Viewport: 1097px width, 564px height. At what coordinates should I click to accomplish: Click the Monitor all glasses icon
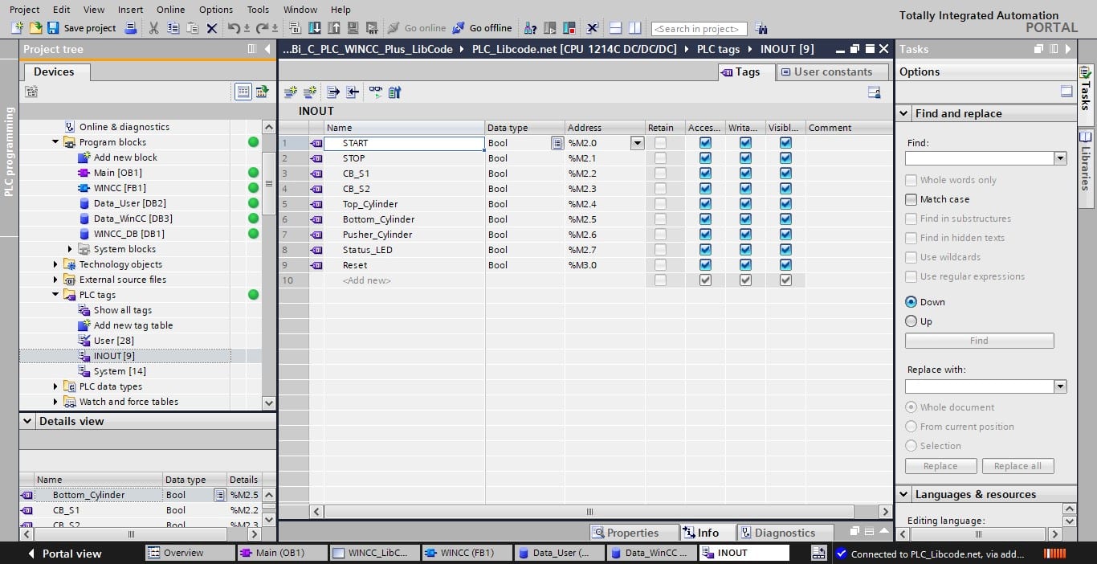click(x=375, y=92)
